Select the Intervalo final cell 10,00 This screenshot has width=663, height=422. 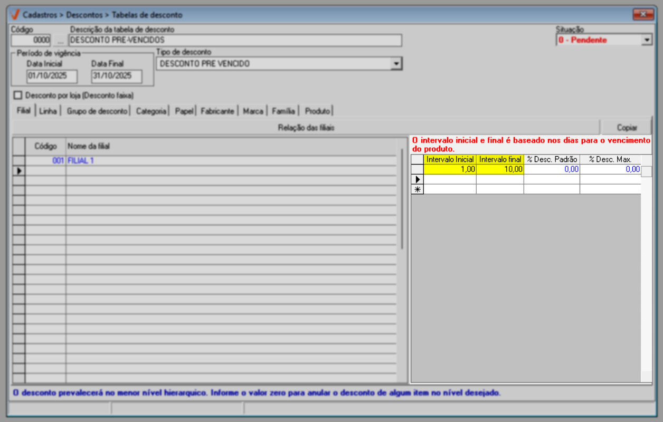point(500,169)
